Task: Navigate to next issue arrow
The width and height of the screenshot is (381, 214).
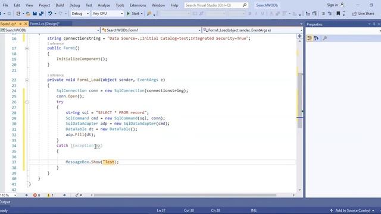Action: [64, 195]
